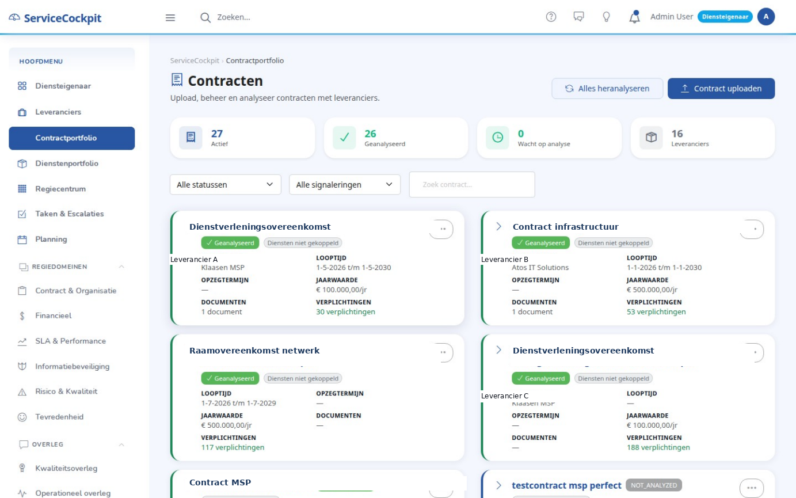The image size is (796, 498).
Task: Collapse the Regiedomeinen sidebar section
Action: pyautogui.click(x=121, y=267)
